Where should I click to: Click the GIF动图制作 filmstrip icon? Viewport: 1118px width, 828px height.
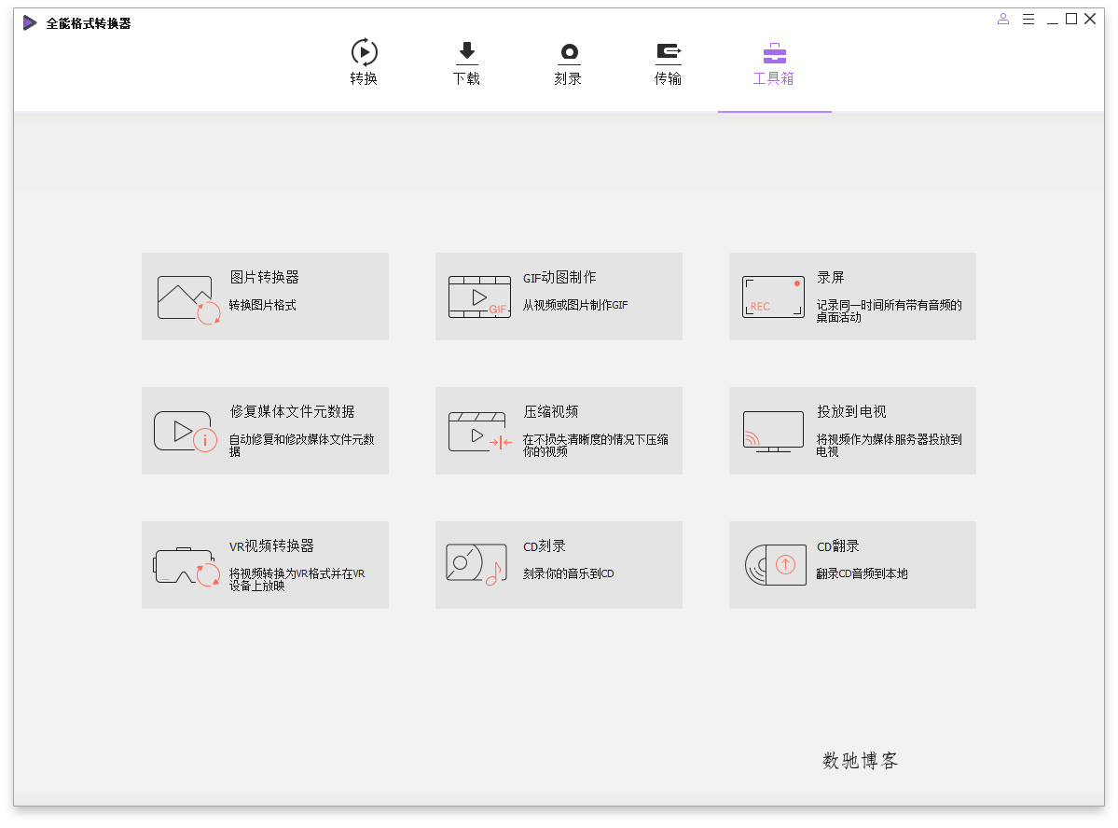click(479, 297)
